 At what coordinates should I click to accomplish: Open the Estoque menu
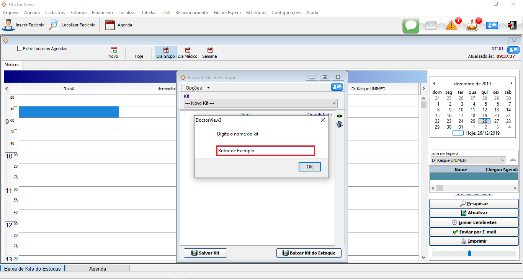coord(78,13)
